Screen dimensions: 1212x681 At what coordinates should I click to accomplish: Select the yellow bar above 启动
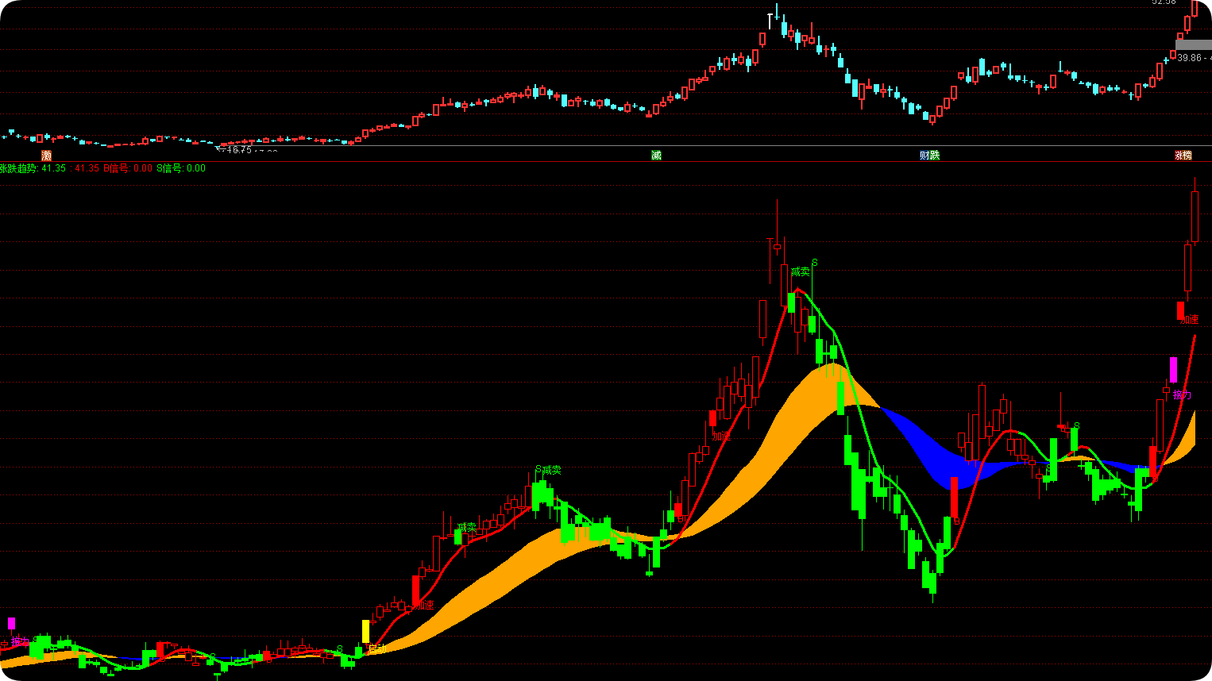(x=366, y=632)
